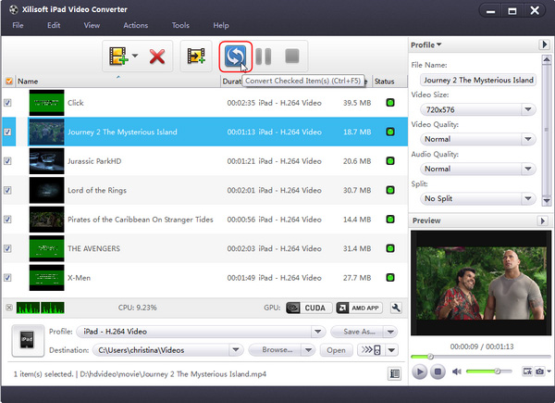This screenshot has height=403, width=555.
Task: Collapse the Profile panel with arrow
Action: point(544,44)
